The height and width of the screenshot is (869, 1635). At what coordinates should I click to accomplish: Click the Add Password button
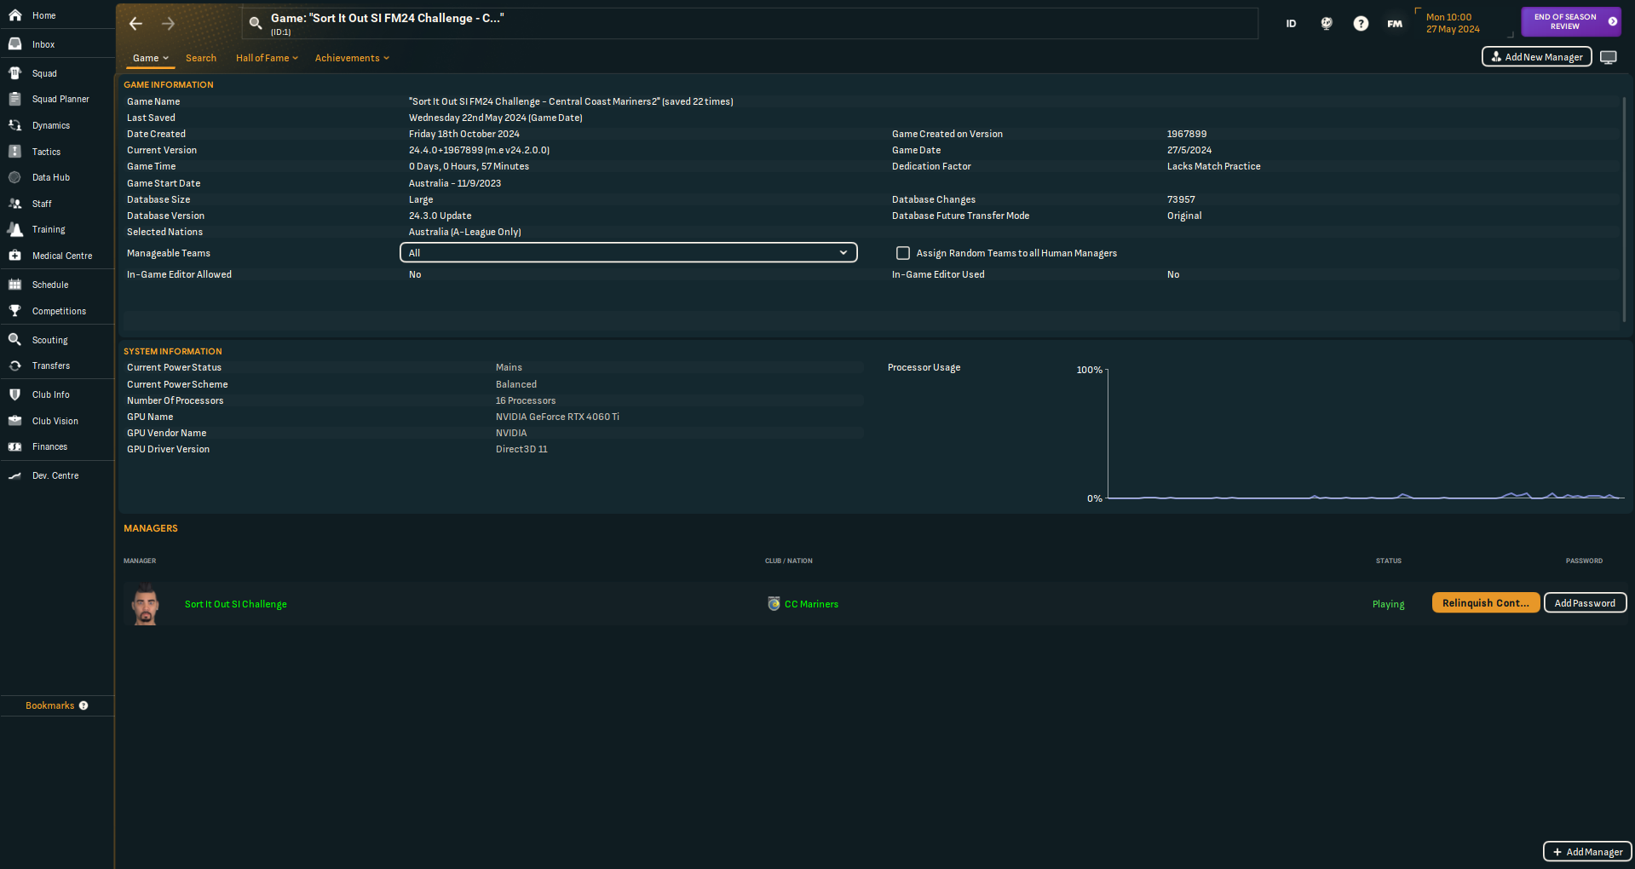pos(1586,602)
